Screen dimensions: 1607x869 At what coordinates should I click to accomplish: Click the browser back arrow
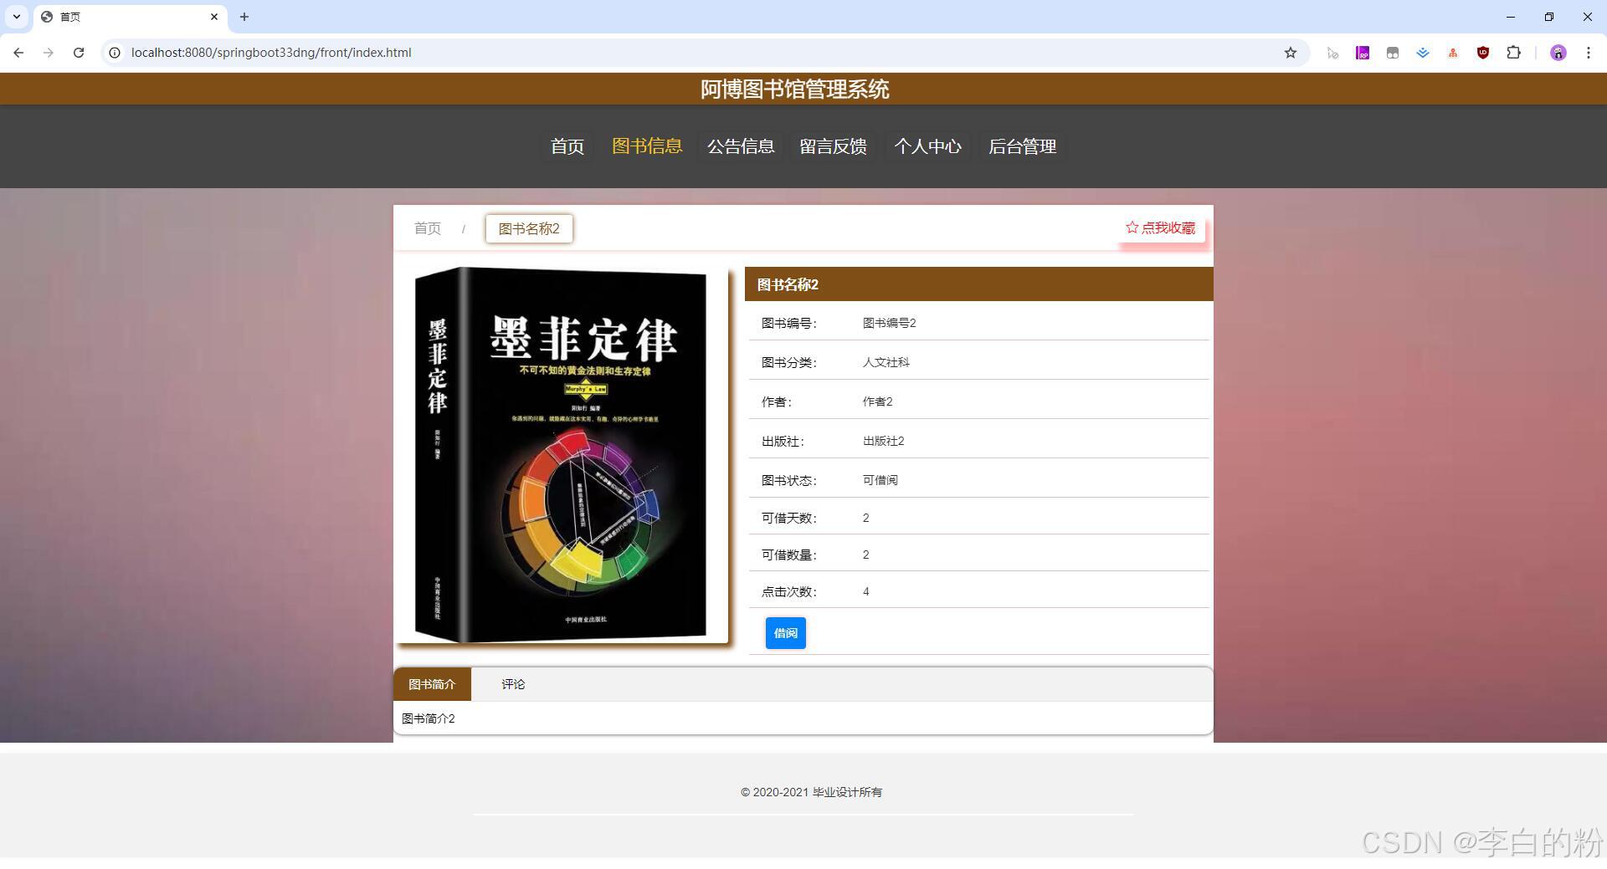coord(18,53)
